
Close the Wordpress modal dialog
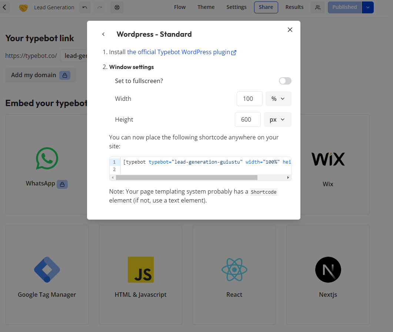coord(290,30)
